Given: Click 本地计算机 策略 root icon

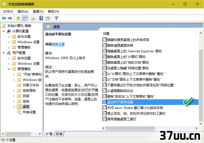Looking at the screenshot, I should pyautogui.click(x=4, y=26).
